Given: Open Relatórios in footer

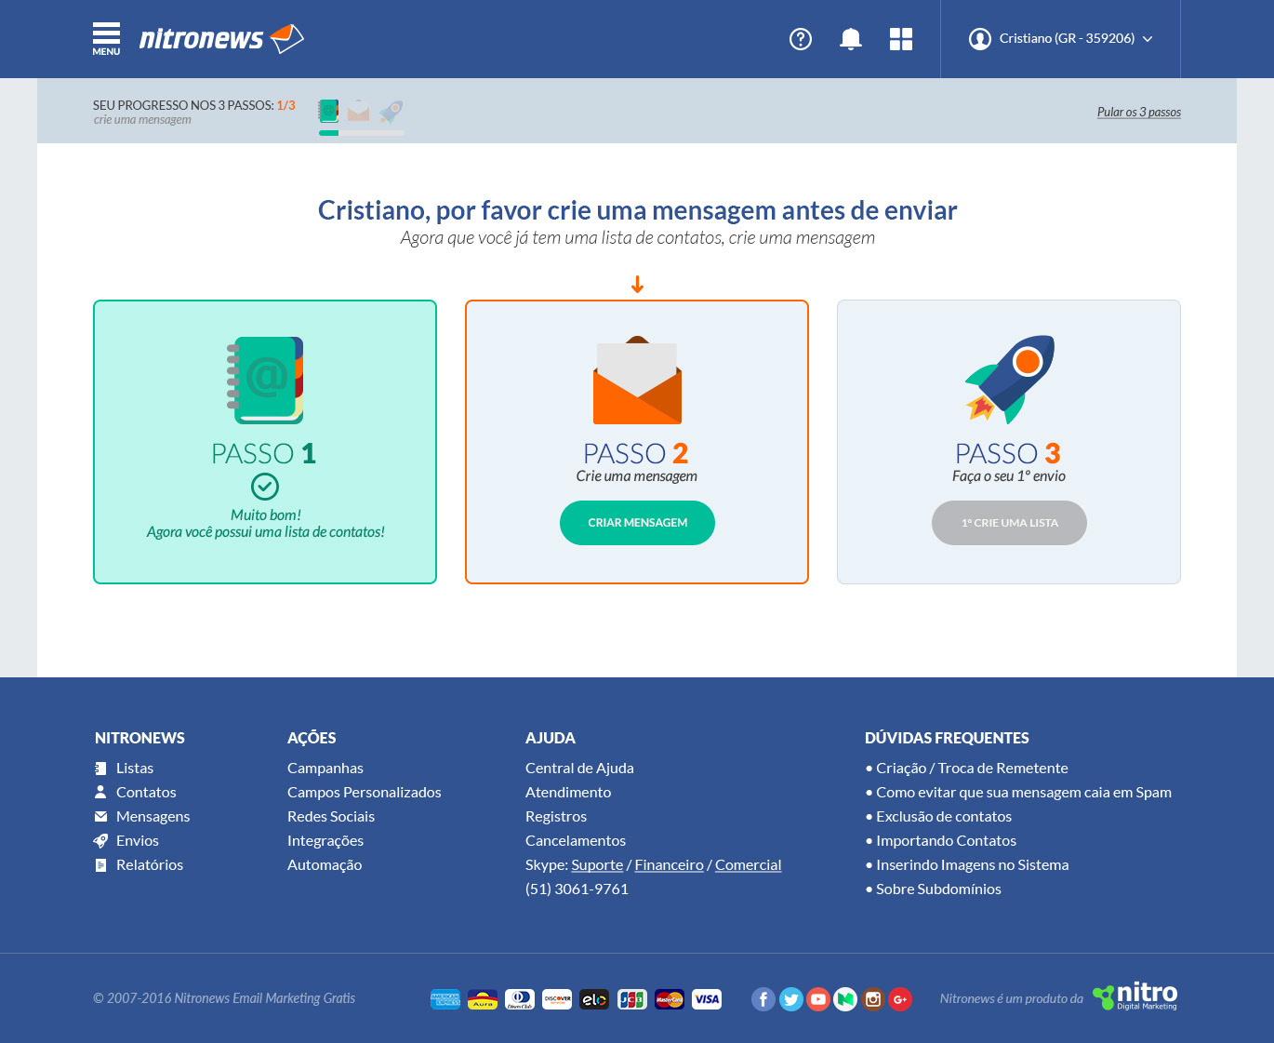Looking at the screenshot, I should tap(139, 865).
